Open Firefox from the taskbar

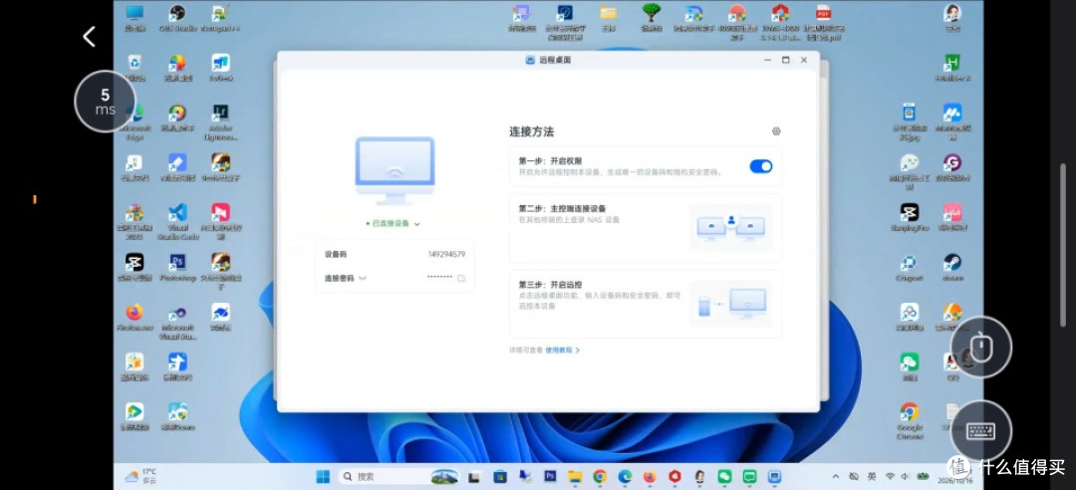(x=650, y=476)
